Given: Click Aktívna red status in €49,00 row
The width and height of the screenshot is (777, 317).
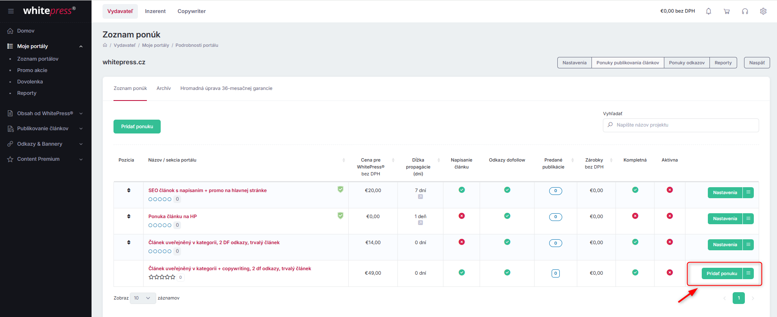Looking at the screenshot, I should coord(670,272).
